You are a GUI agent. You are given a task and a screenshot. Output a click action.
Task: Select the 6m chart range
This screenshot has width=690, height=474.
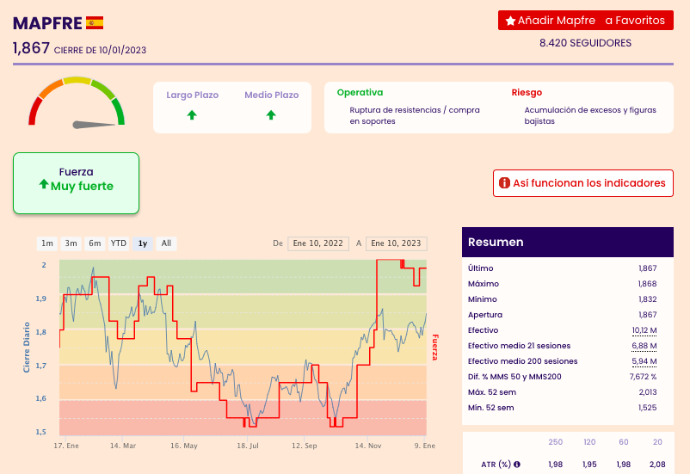[95, 243]
